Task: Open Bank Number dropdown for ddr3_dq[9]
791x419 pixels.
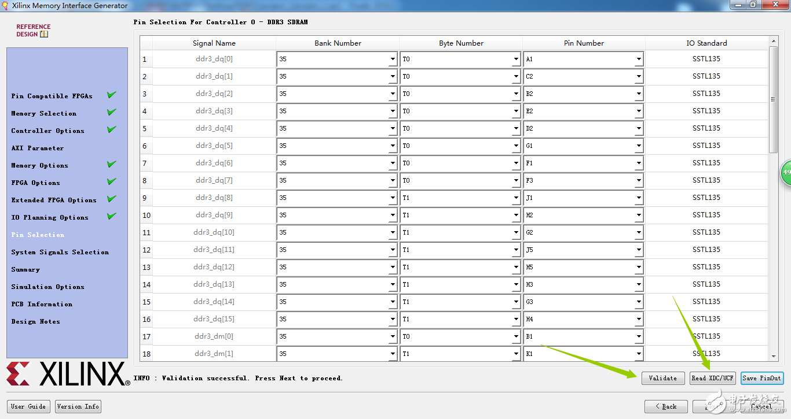Action: tap(337, 215)
